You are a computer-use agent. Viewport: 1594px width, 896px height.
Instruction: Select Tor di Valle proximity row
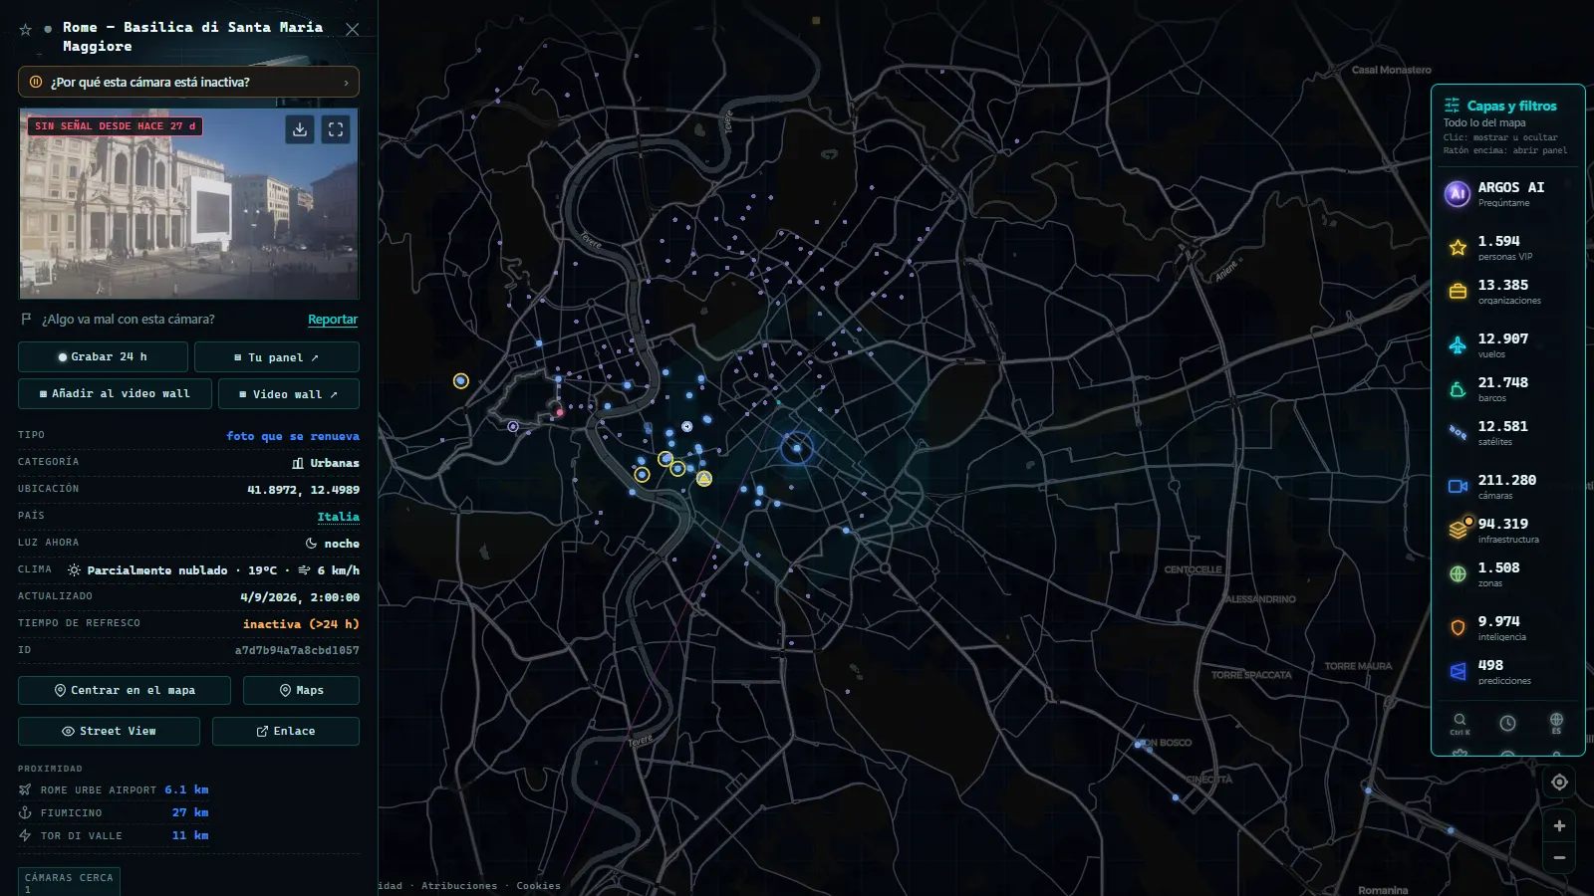coord(114,835)
